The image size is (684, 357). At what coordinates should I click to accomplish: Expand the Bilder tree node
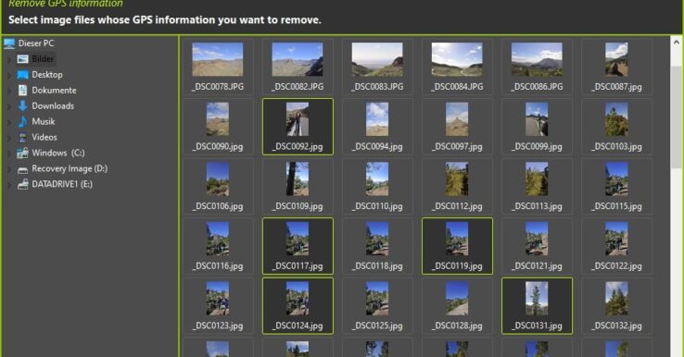tap(9, 59)
